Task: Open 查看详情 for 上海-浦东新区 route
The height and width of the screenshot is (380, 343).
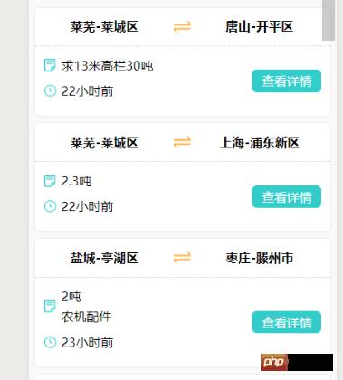Action: pos(287,196)
